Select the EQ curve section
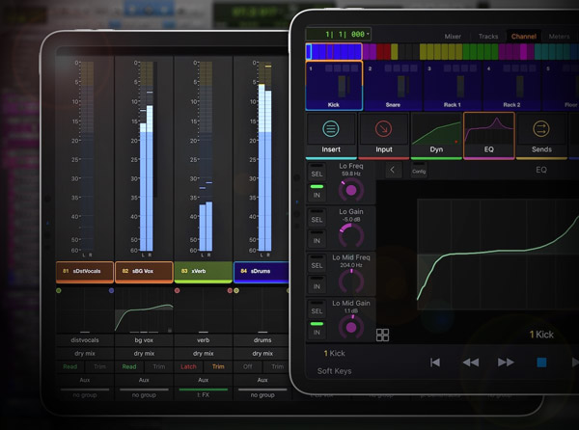 point(488,135)
